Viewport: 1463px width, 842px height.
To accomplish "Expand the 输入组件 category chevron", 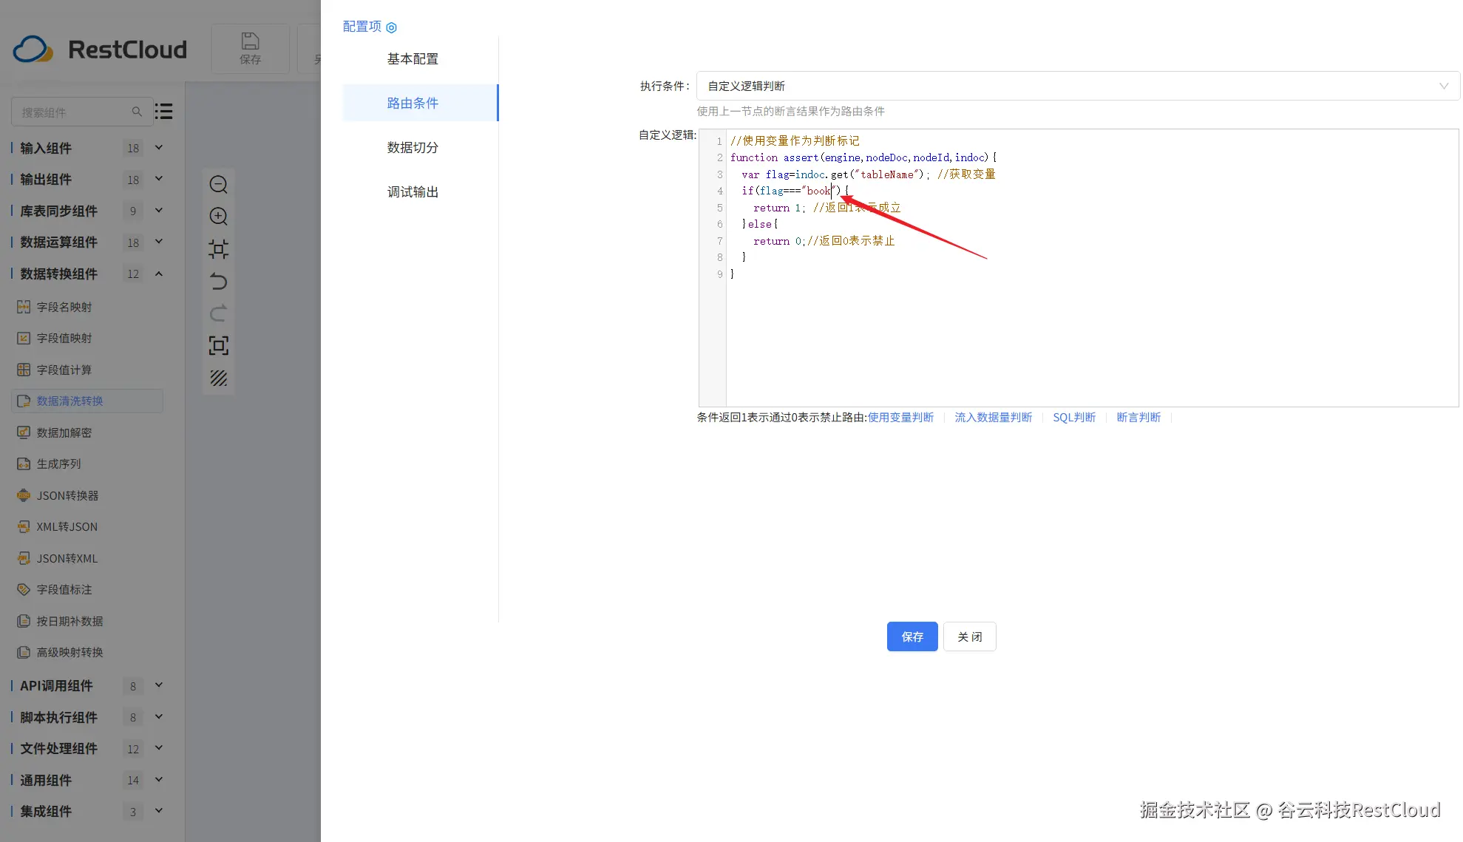I will (159, 148).
